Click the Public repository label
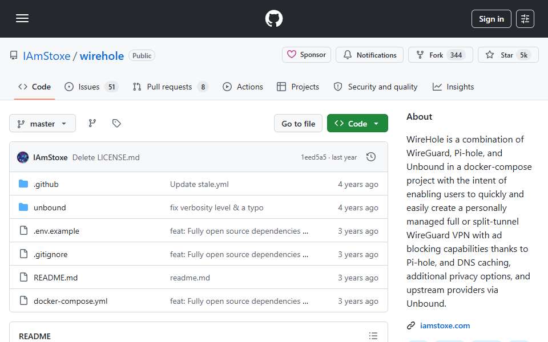The width and height of the screenshot is (548, 342). click(142, 55)
